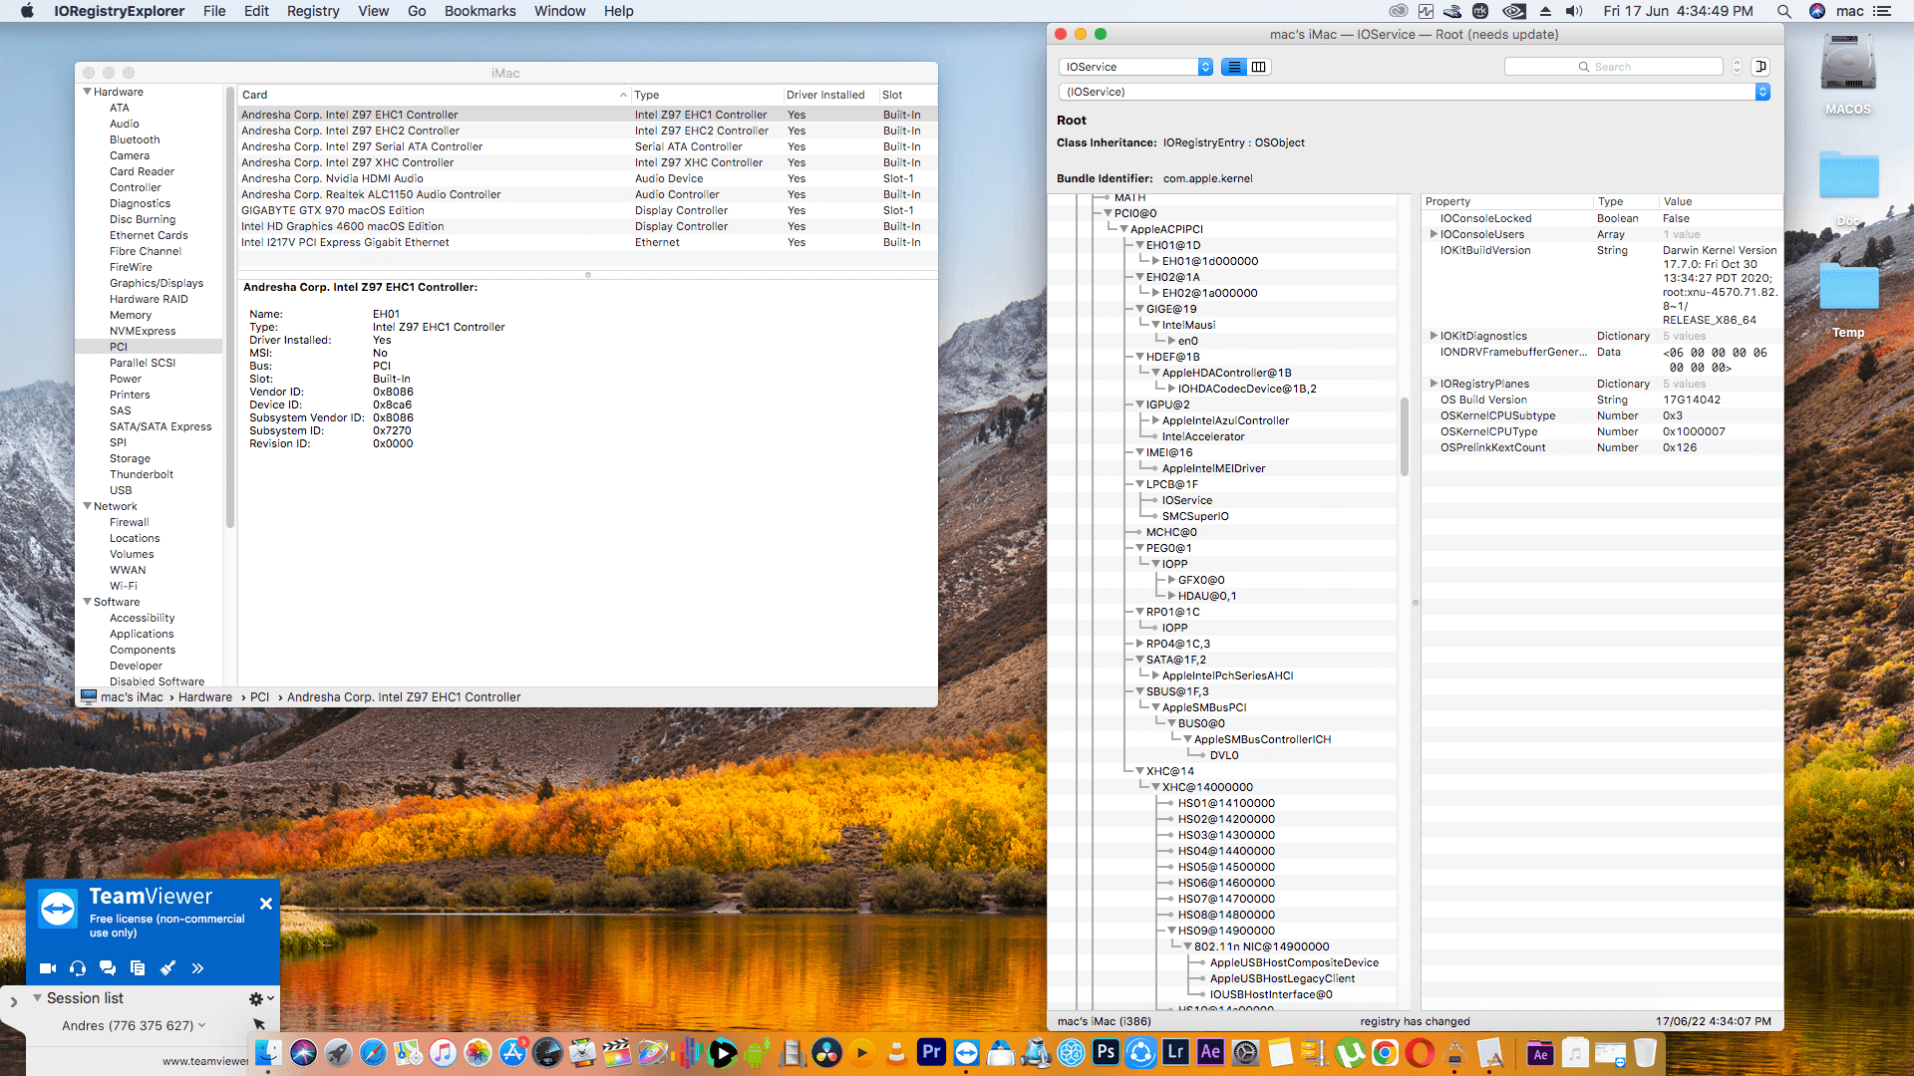Toggle sort order on the Card column header
1914x1076 pixels.
point(429,95)
